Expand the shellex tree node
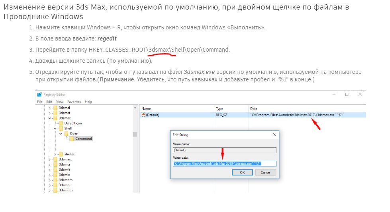Screen dimensions: 390x212 coord(55,154)
